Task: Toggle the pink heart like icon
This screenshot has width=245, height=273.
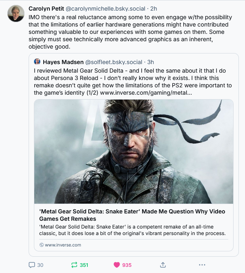Action: click(x=117, y=265)
